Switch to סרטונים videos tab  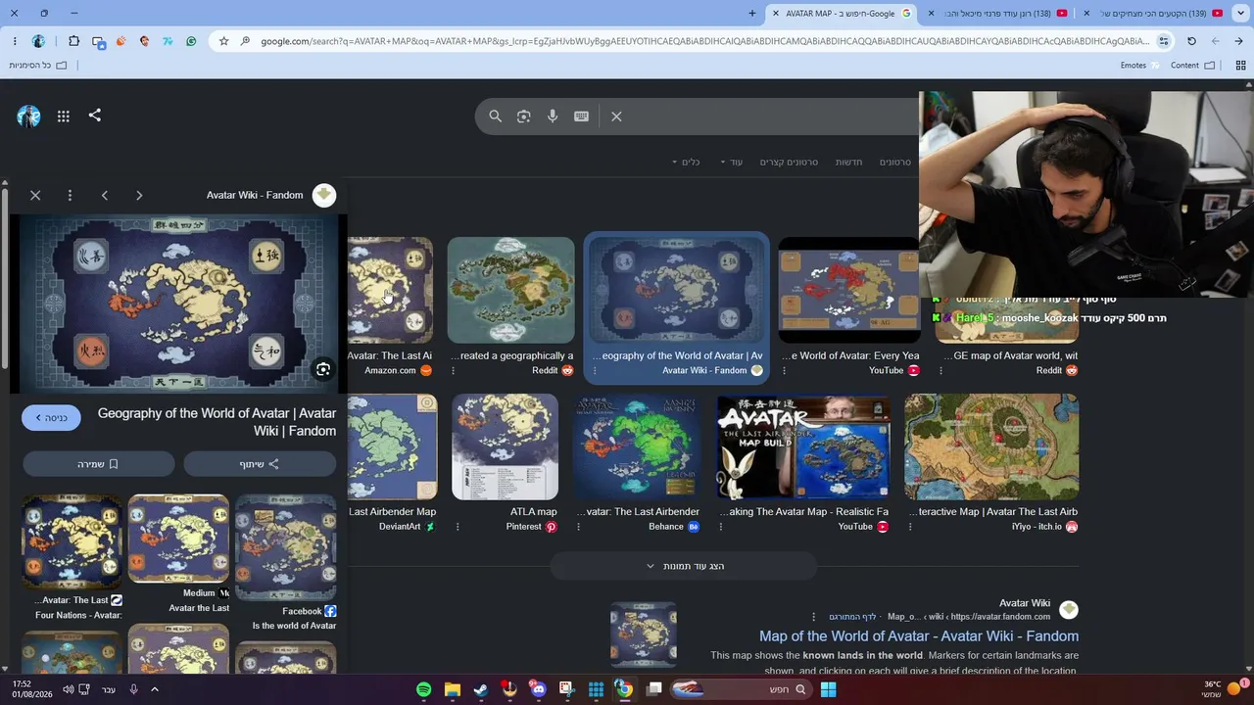895,163
